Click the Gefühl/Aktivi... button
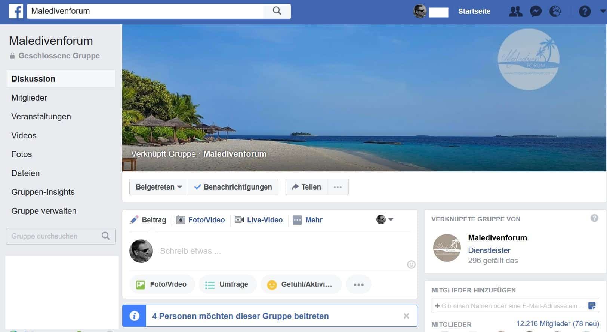This screenshot has height=332, width=607. tap(301, 285)
